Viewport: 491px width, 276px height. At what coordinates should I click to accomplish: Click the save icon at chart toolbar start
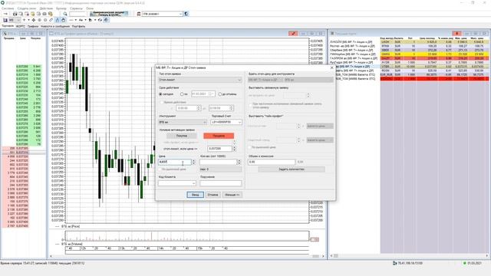click(x=5, y=20)
